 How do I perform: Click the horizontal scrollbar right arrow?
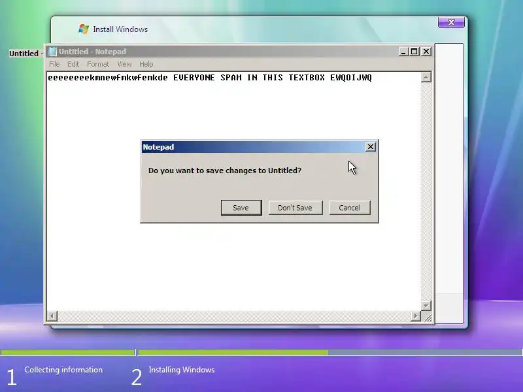tap(416, 316)
